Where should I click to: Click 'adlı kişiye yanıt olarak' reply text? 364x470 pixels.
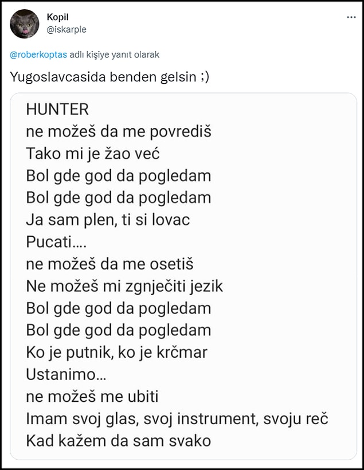pos(114,55)
